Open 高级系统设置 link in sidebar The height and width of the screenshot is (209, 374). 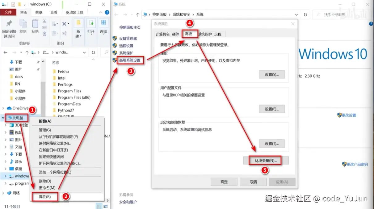click(130, 60)
